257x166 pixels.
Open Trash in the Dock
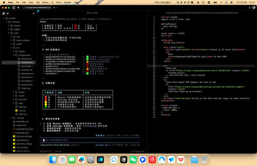[204, 160]
